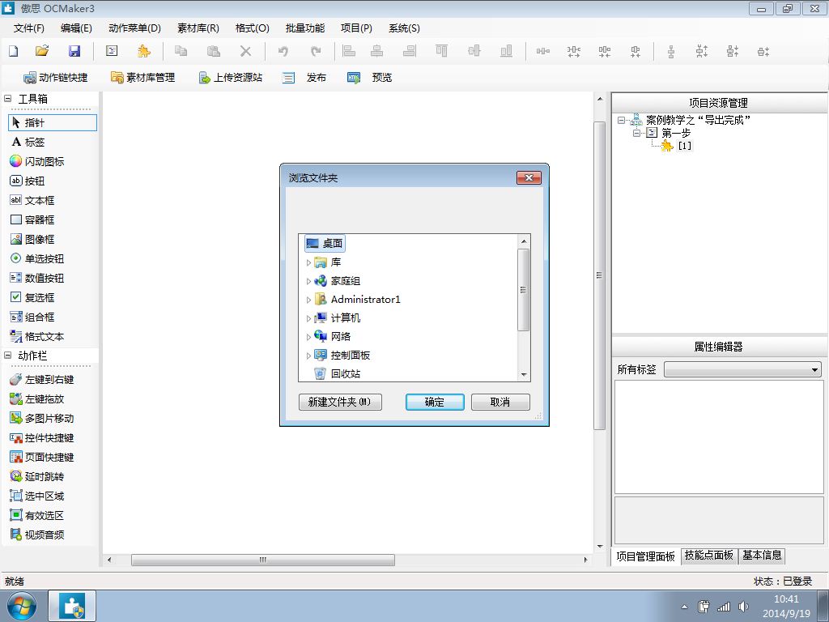
Task: Select the 图像框 image box tool
Action: coord(32,239)
